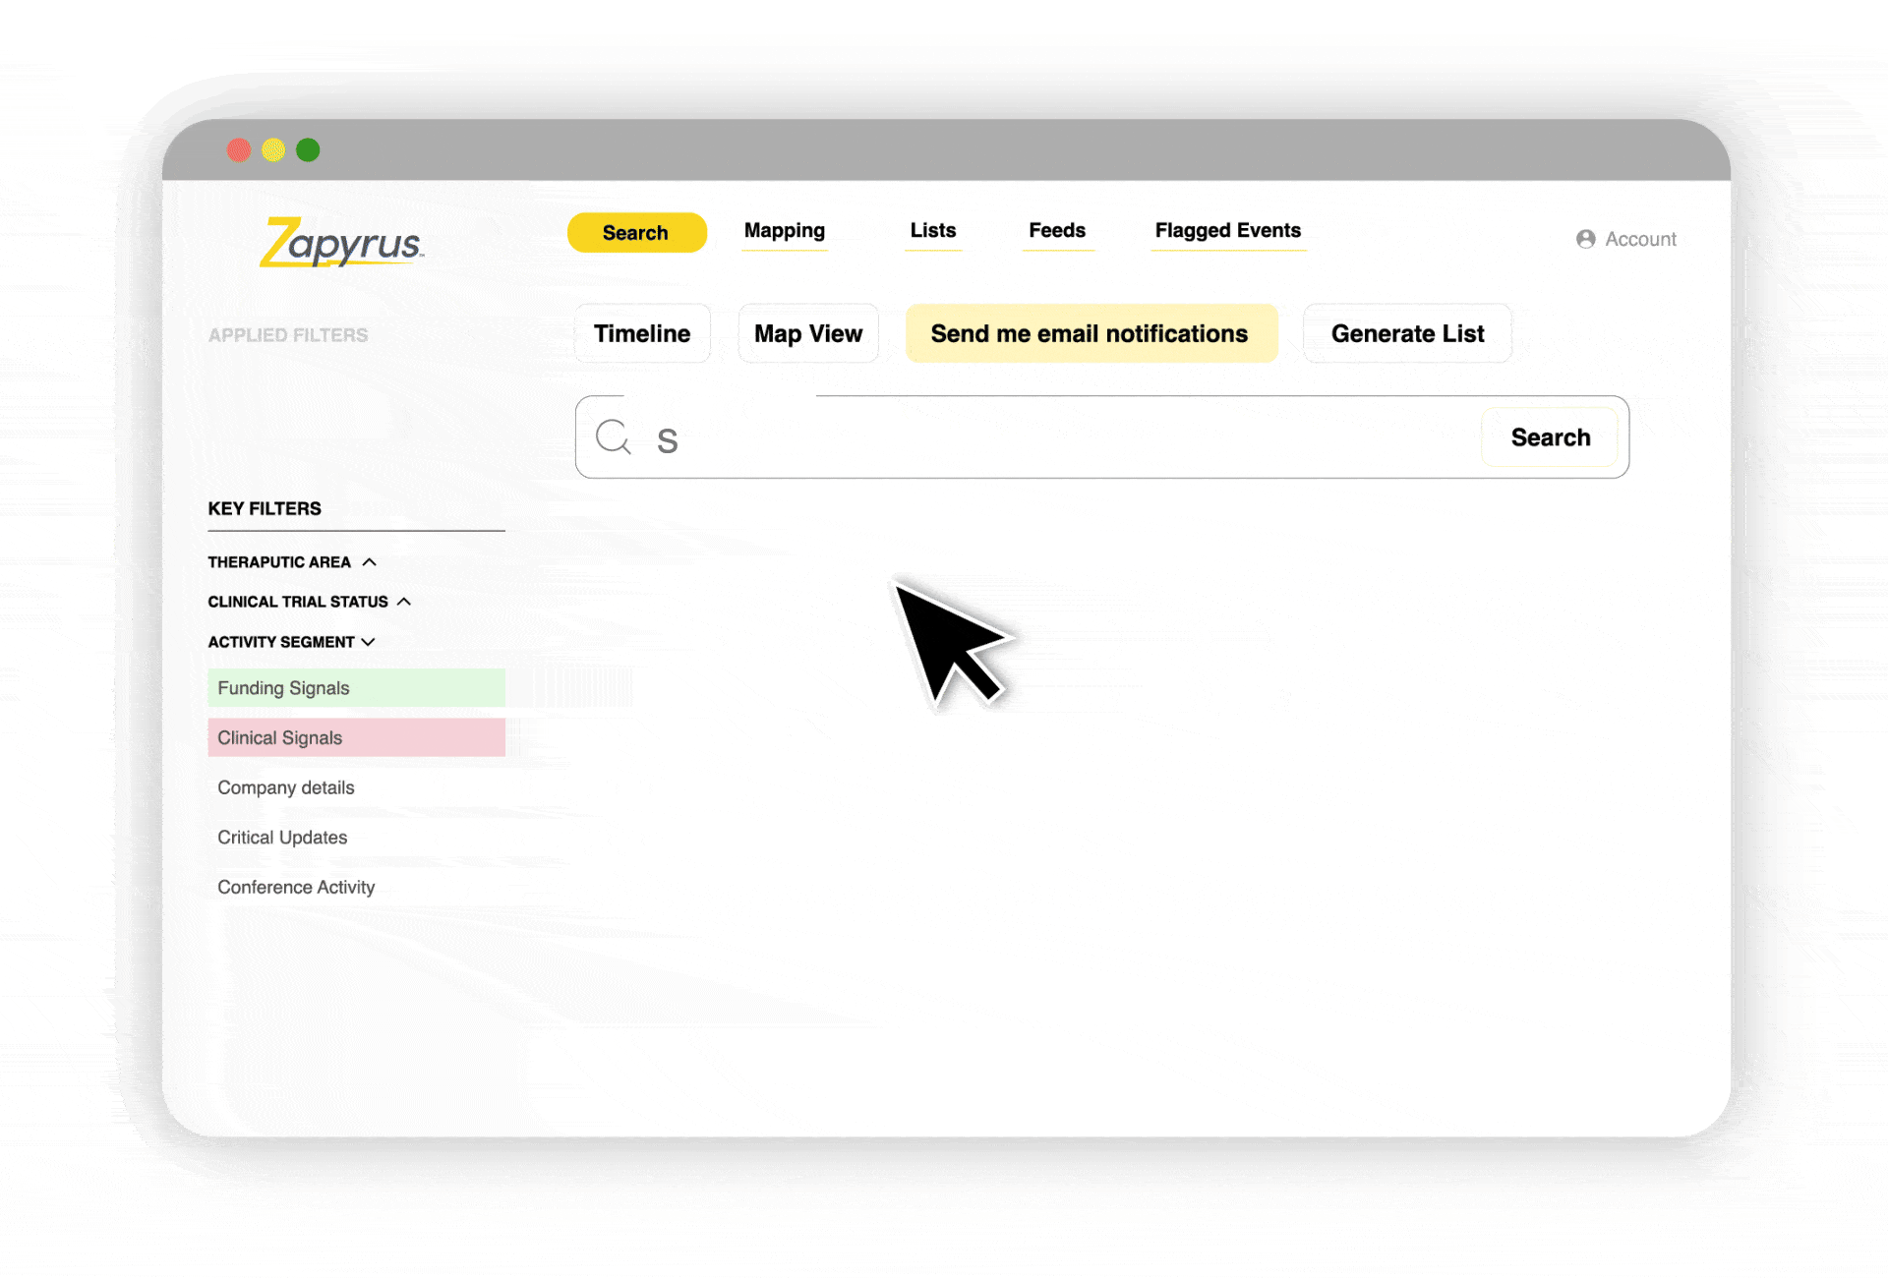
Task: Focus the search text field
Action: pyautogui.click(x=1062, y=438)
